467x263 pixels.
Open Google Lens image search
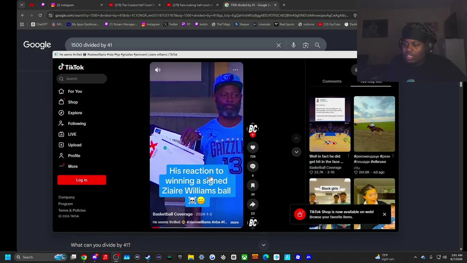[306, 45]
